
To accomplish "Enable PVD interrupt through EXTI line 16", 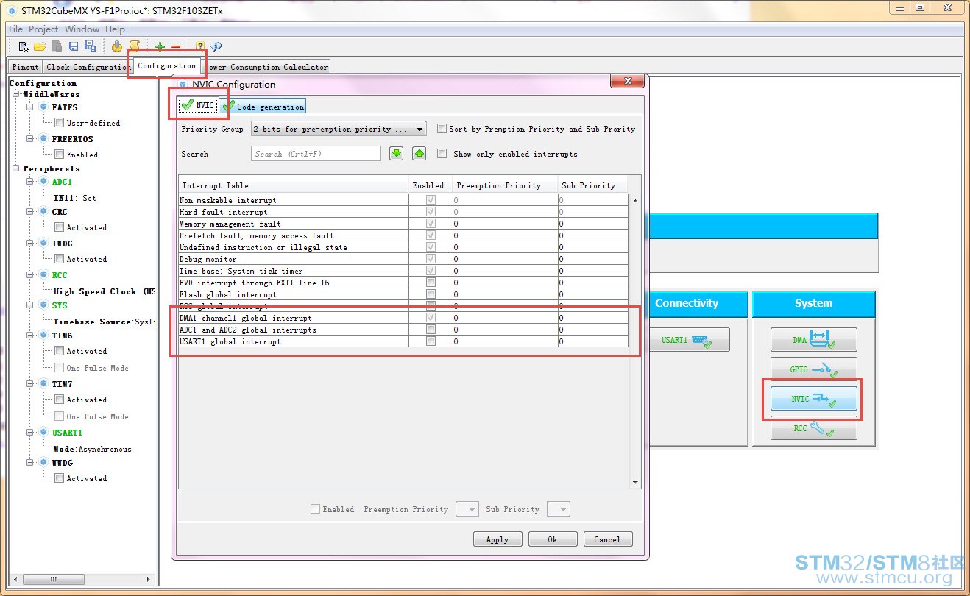I will pos(431,283).
